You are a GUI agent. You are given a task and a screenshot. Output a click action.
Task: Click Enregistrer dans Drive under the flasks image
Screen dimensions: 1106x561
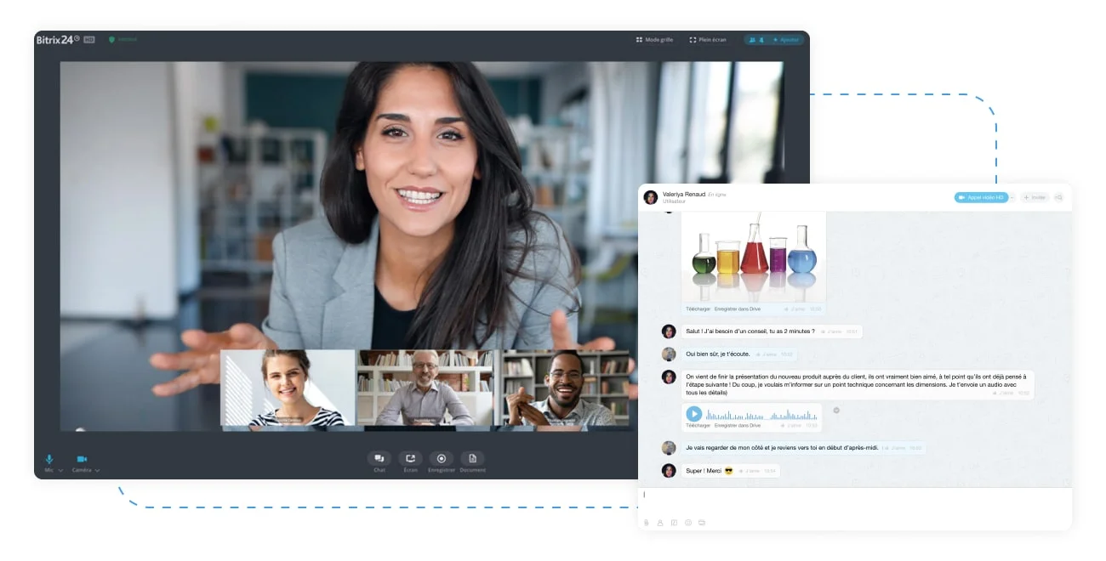click(738, 309)
